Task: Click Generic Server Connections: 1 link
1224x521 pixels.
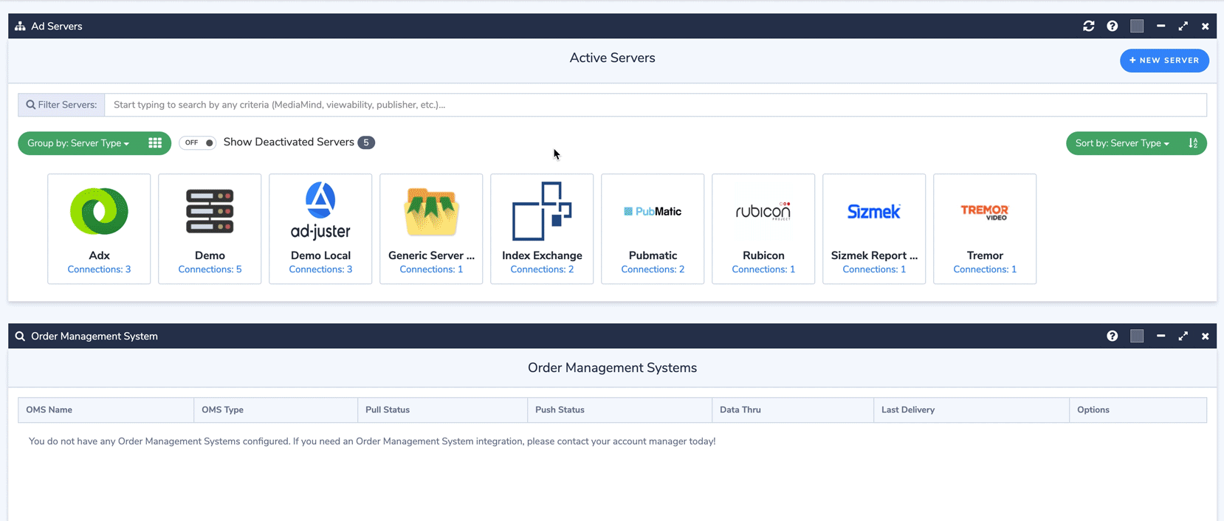Action: pyautogui.click(x=431, y=269)
